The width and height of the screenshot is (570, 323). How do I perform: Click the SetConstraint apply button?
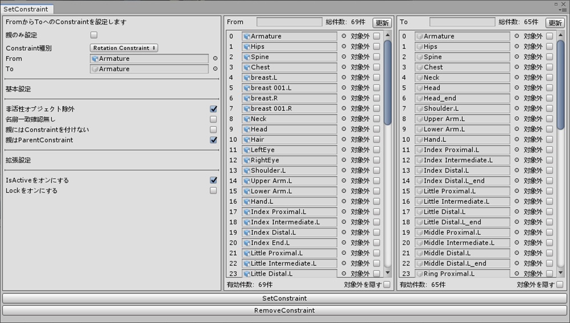click(285, 299)
